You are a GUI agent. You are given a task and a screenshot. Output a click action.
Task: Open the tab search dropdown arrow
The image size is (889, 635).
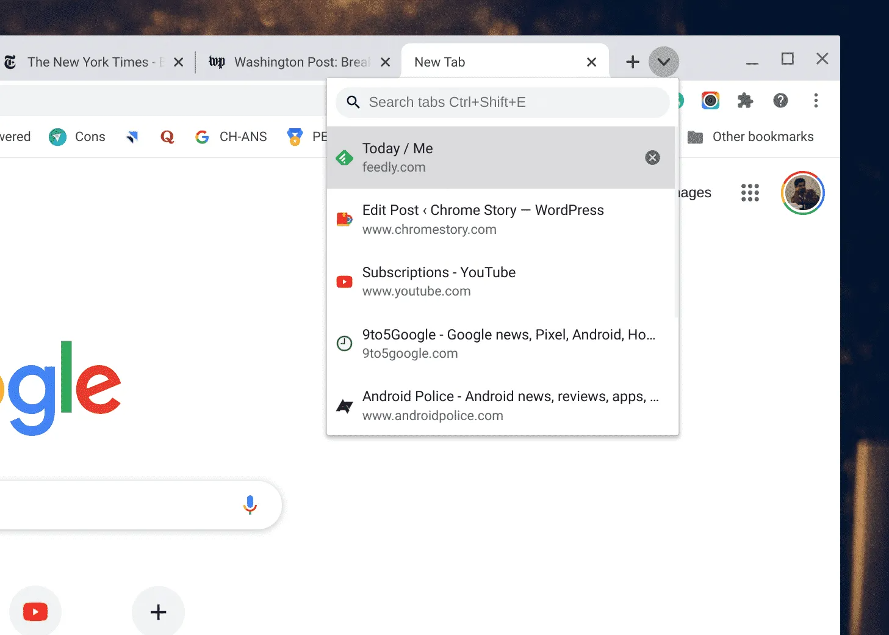pyautogui.click(x=663, y=62)
